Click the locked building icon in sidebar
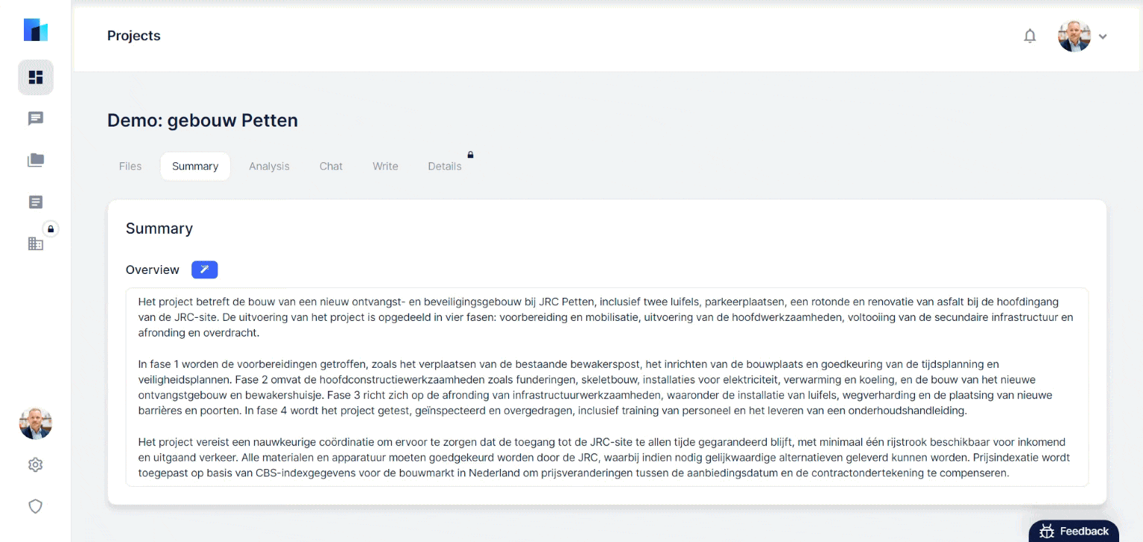The image size is (1143, 542). pos(36,243)
